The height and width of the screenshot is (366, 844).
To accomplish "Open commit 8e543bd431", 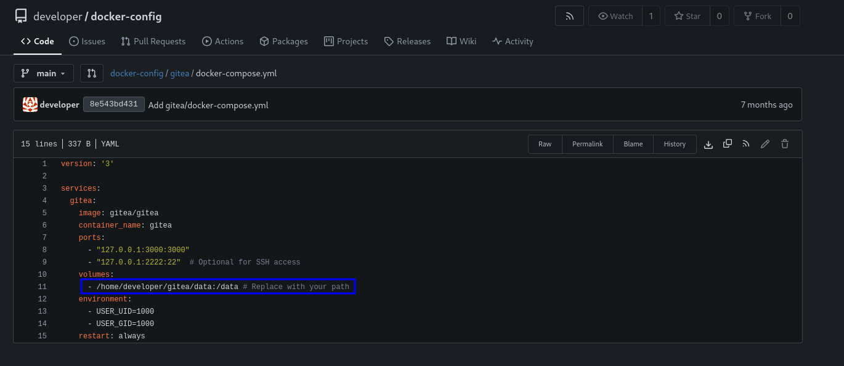I will point(114,105).
